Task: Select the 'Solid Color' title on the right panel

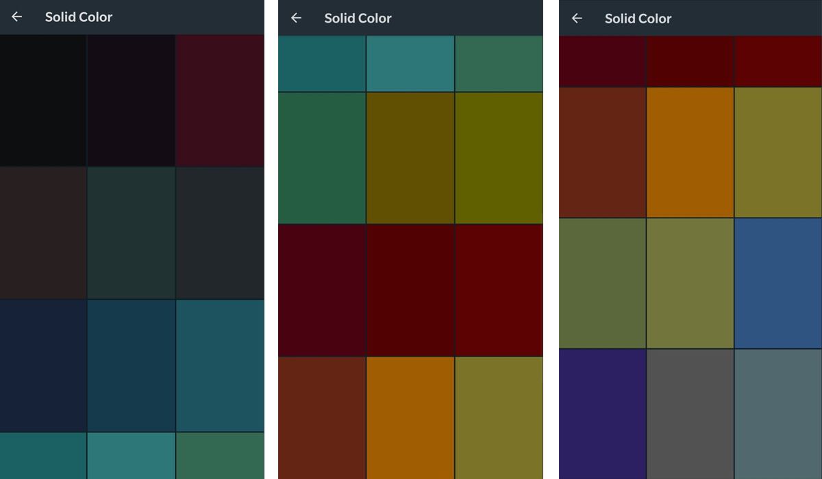Action: point(638,19)
